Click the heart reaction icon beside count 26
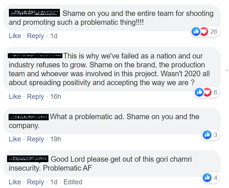 (x=204, y=31)
